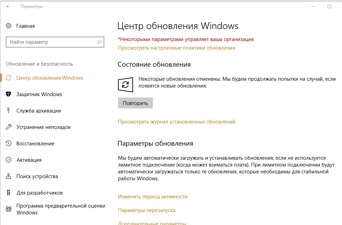Image resolution: width=342 pixels, height=225 pixels.
Task: Open Изменить период активности link
Action: pyautogui.click(x=153, y=197)
